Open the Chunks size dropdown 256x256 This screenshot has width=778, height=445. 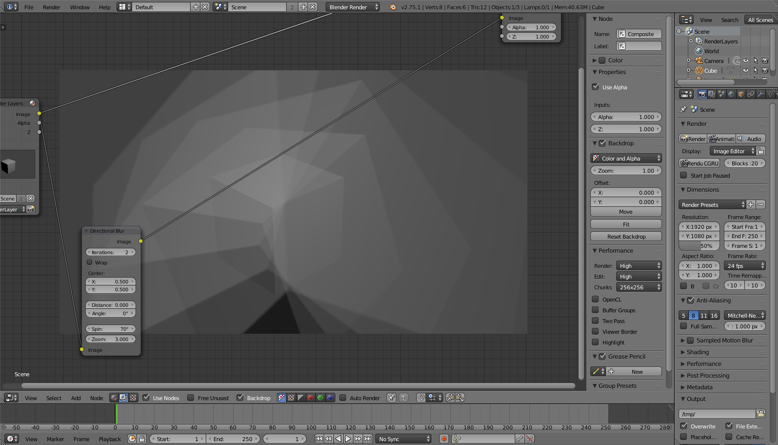point(639,287)
